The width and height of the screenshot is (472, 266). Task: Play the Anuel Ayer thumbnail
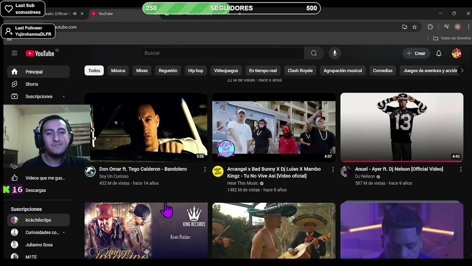[x=402, y=127]
